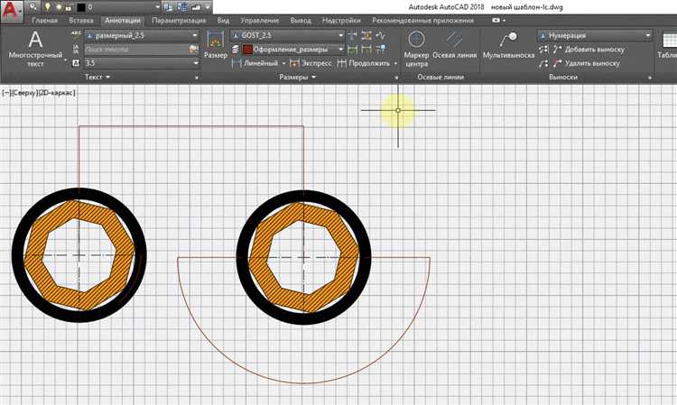Open the Выноски panel dialog launcher arrow

pos(649,78)
